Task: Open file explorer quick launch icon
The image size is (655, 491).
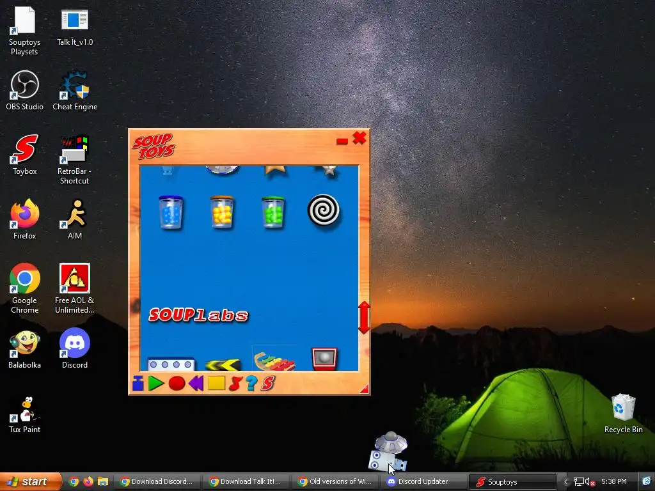Action: (103, 481)
